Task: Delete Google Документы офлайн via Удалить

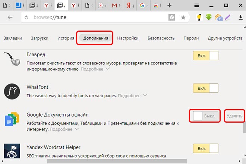Action: tap(234, 116)
